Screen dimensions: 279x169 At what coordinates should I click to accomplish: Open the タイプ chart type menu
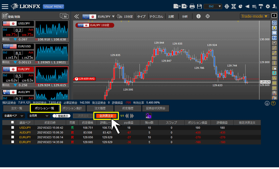click(x=141, y=16)
